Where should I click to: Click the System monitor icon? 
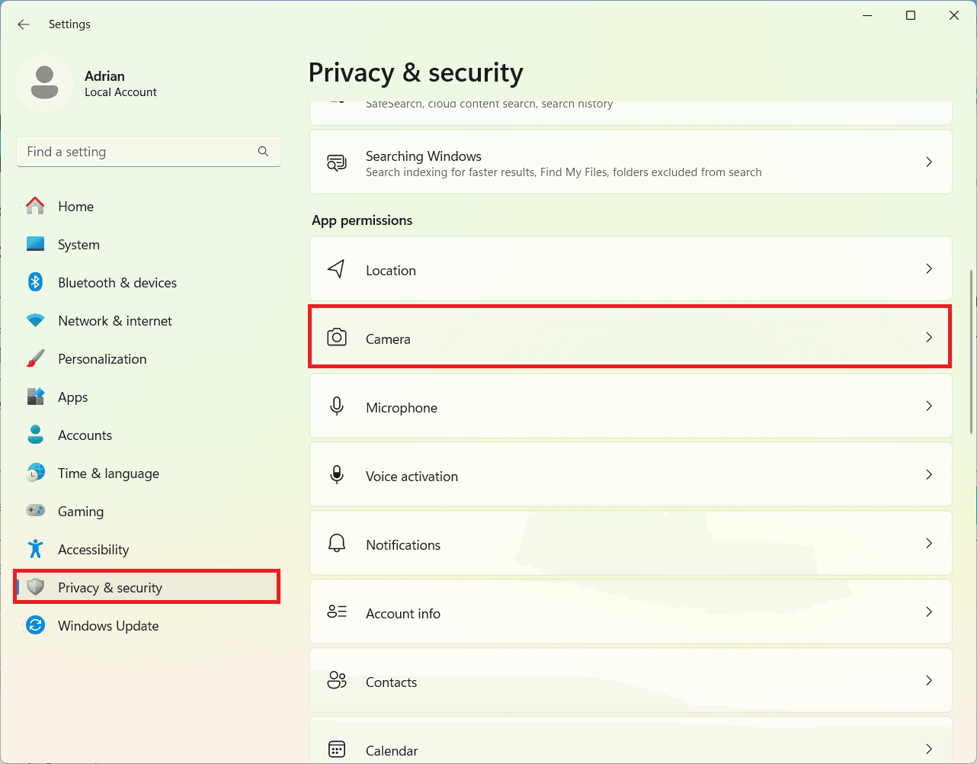35,244
